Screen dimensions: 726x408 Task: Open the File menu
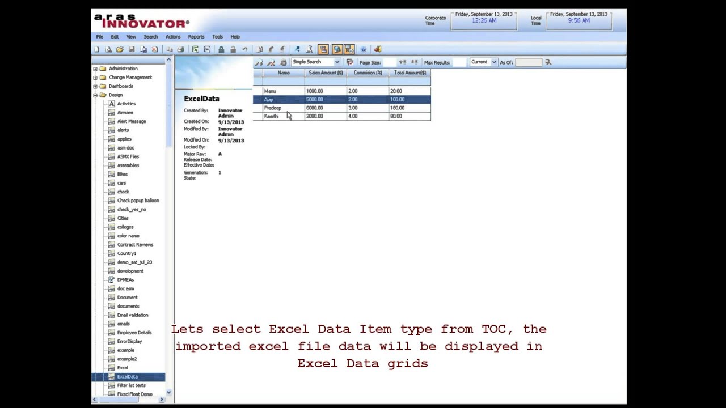100,37
